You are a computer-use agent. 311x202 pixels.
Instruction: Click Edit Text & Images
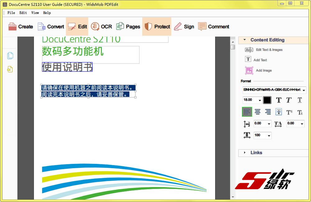269,50
